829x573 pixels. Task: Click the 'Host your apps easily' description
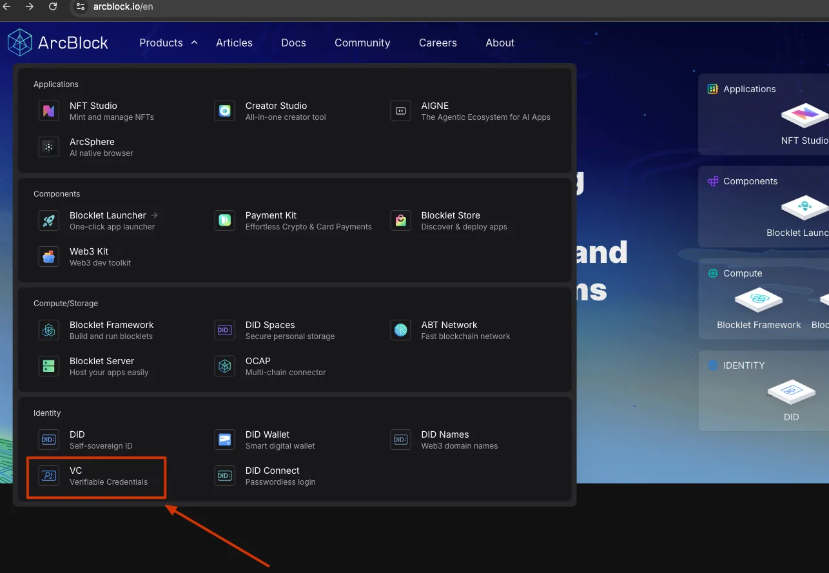109,373
